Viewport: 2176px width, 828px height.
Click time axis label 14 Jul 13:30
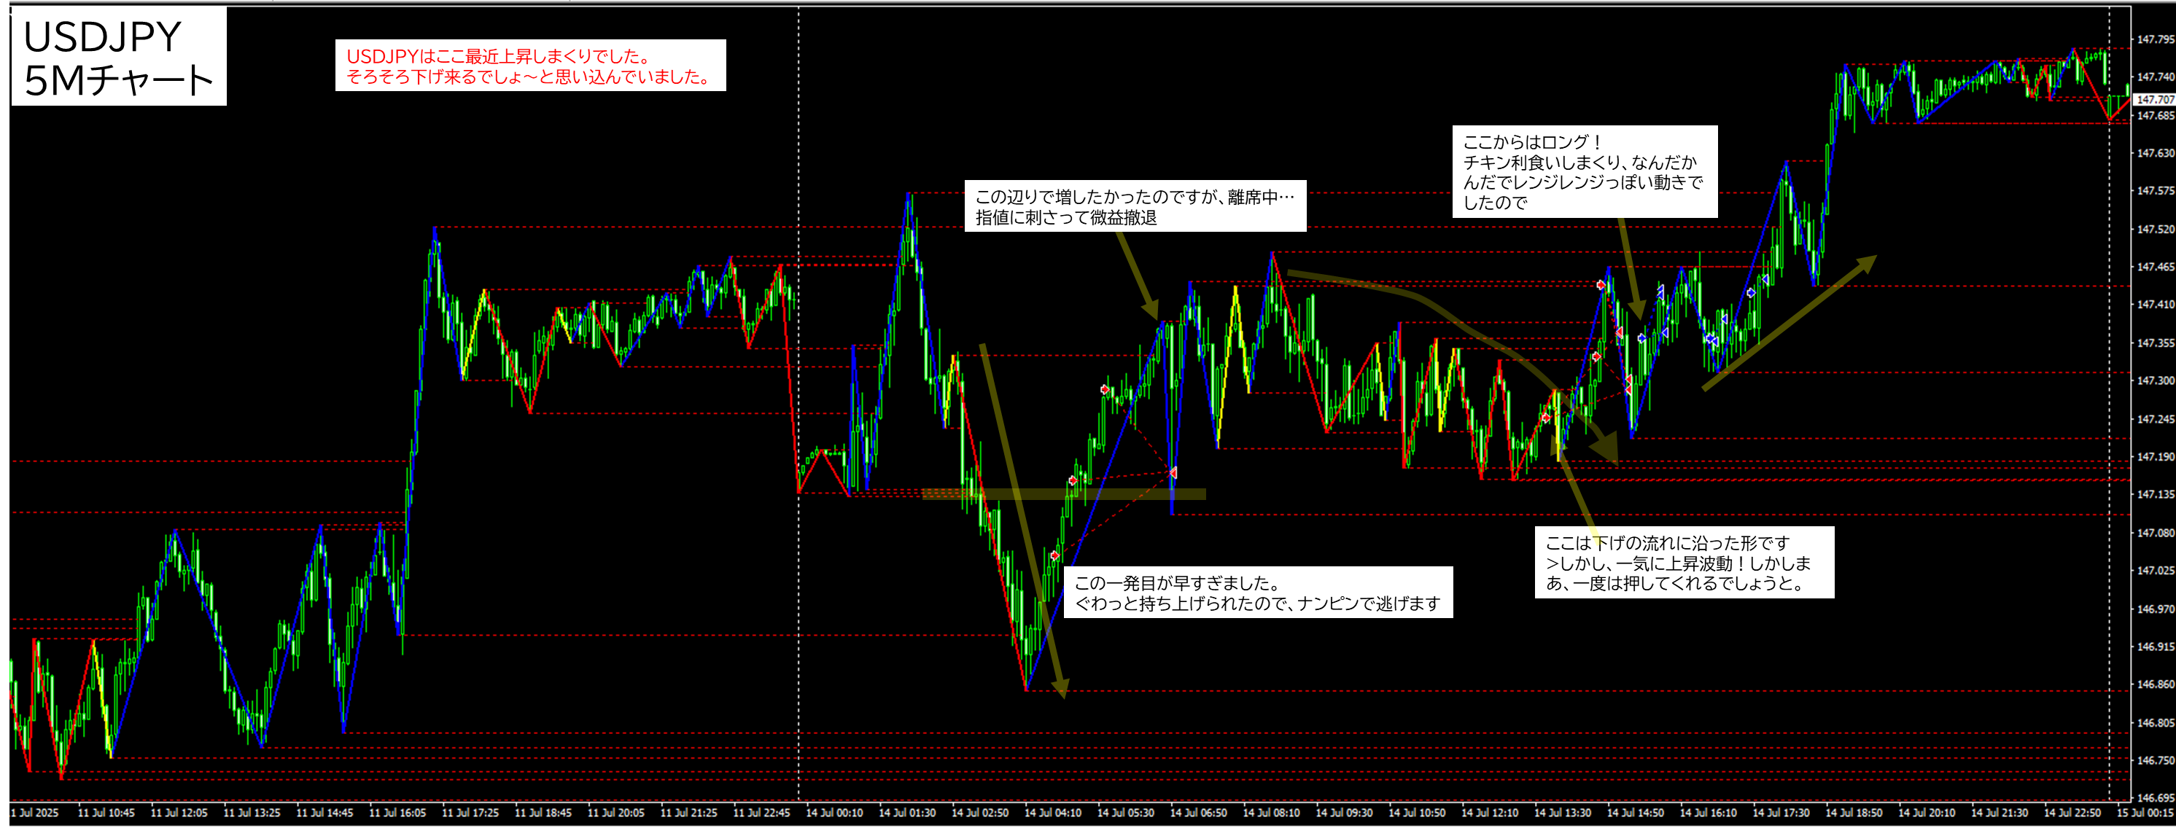coord(1563,813)
